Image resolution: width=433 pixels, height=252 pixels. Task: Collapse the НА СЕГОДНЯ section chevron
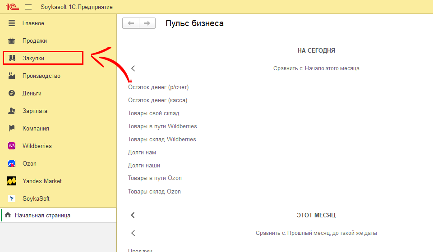pos(133,68)
